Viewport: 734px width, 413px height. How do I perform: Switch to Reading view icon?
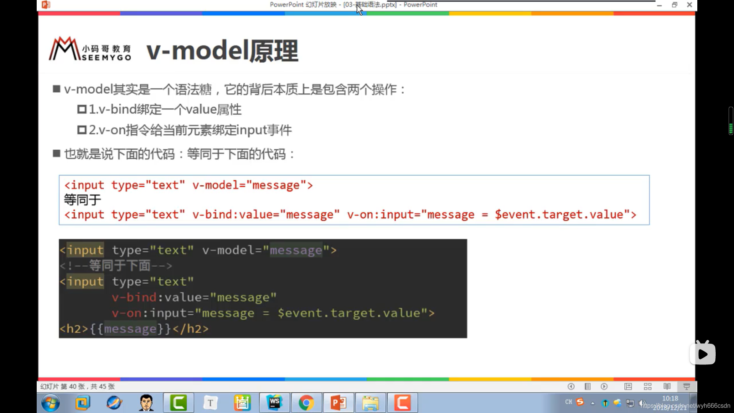[x=667, y=387]
